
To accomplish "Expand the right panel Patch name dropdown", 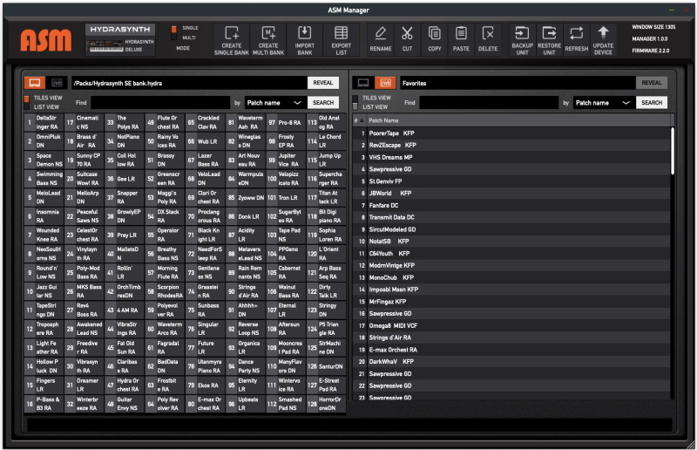I will pyautogui.click(x=603, y=103).
